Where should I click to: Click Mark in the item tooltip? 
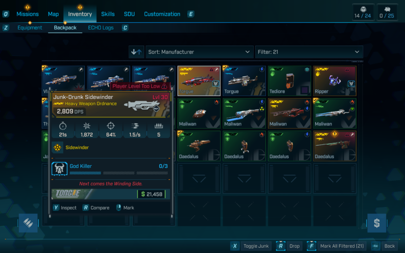coord(125,208)
